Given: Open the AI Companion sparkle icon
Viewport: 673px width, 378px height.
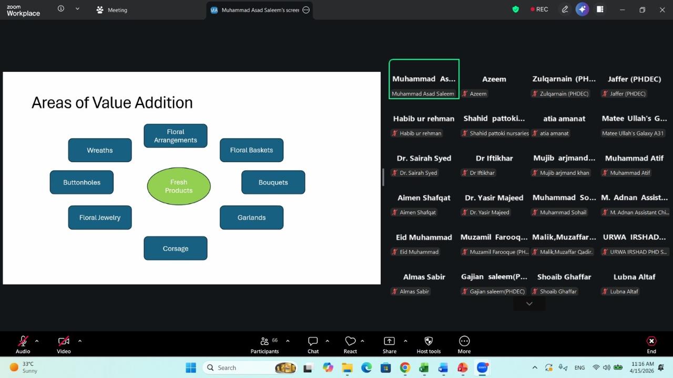Looking at the screenshot, I should coord(582,9).
